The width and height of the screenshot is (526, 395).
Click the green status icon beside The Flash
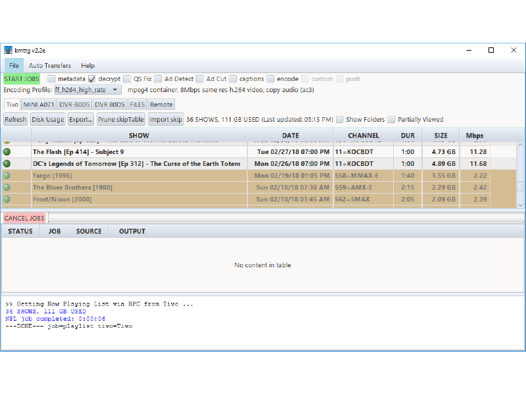click(7, 151)
